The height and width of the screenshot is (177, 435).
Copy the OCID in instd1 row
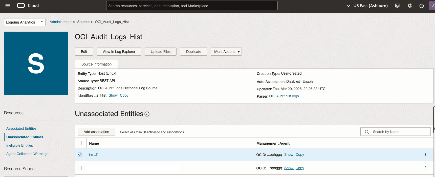point(300,154)
